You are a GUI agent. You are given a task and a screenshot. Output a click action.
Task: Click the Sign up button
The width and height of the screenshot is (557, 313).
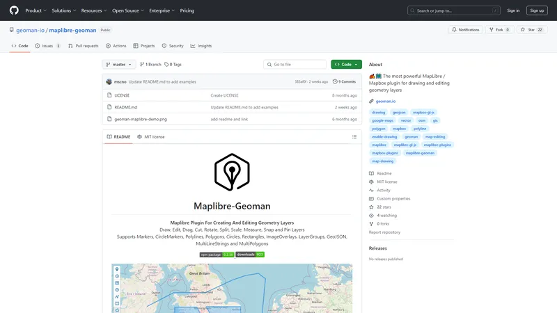(537, 10)
